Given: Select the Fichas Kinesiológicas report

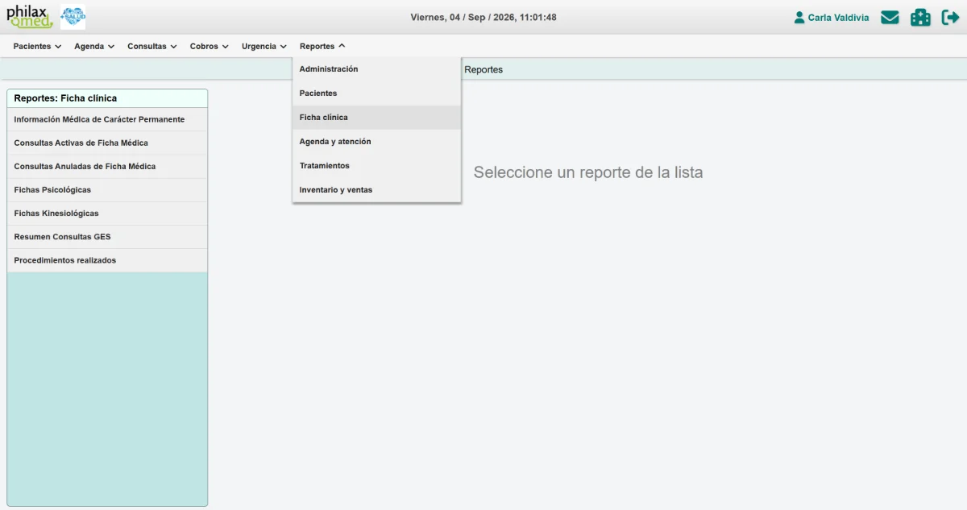Looking at the screenshot, I should (x=107, y=214).
